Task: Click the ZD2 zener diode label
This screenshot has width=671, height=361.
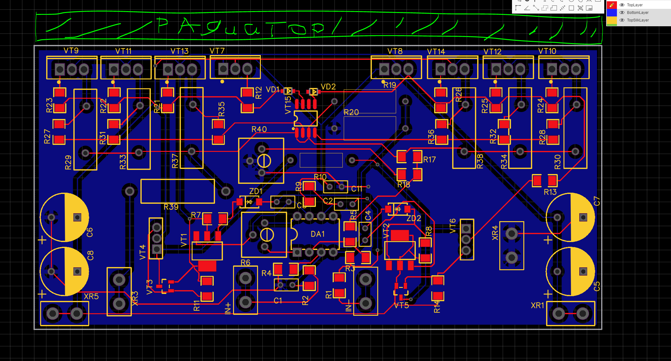Action: click(x=414, y=219)
